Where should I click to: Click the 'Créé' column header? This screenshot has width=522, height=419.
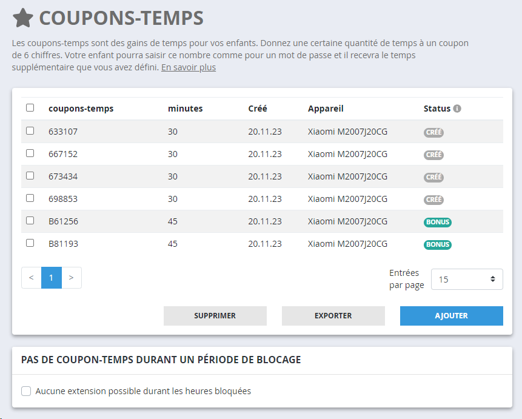click(x=258, y=109)
